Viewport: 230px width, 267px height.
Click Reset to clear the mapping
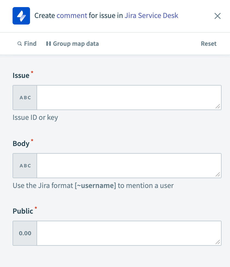coord(208,44)
